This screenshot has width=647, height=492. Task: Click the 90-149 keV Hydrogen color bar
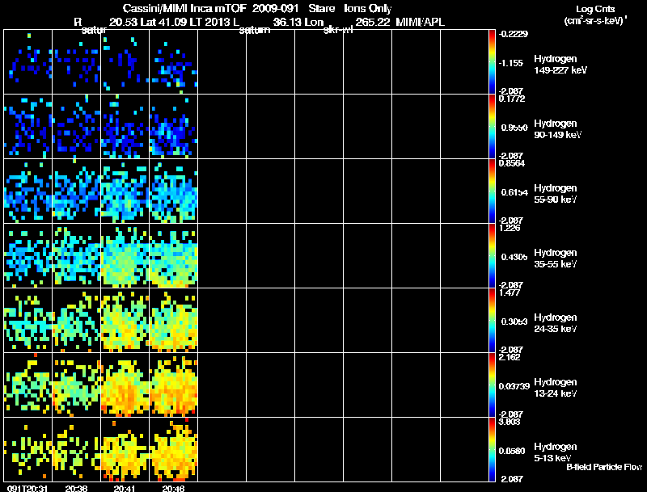493,126
